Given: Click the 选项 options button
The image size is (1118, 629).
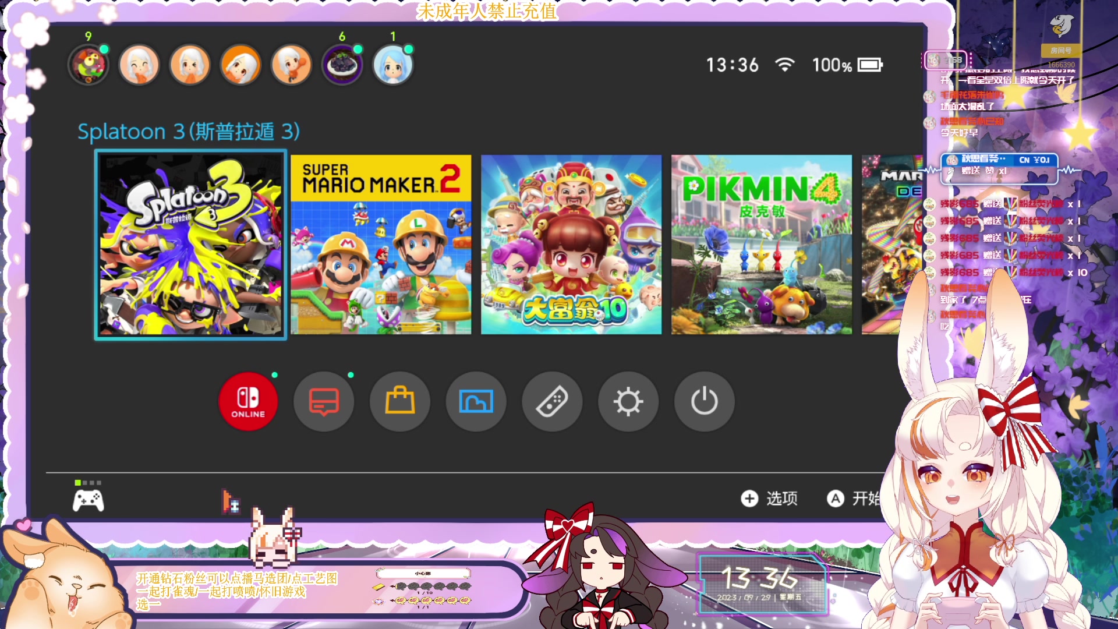Looking at the screenshot, I should click(769, 499).
